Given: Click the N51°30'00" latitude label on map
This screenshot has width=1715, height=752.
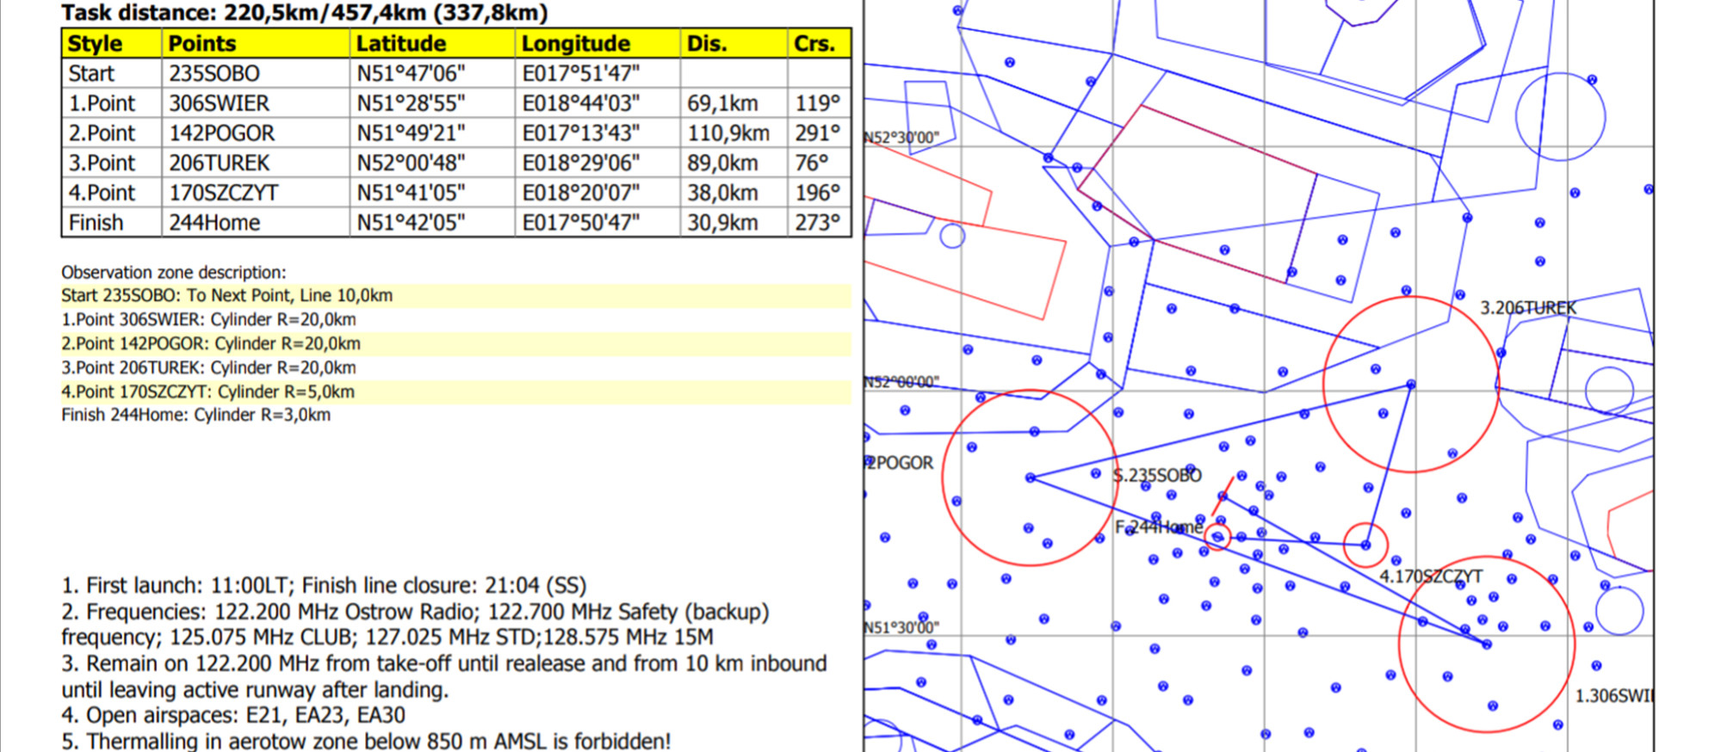Looking at the screenshot, I should 901,627.
